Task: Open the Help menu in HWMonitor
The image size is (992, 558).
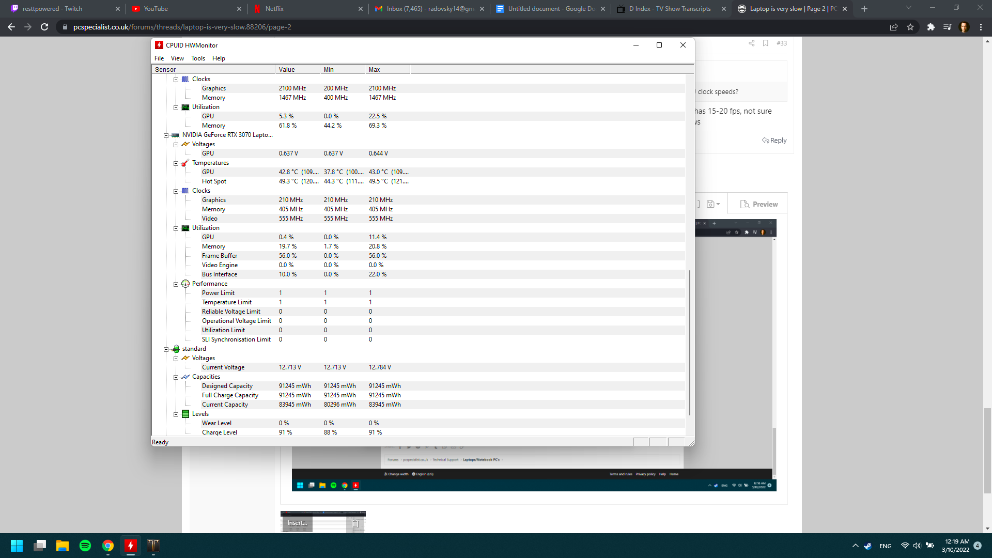Action: tap(219, 58)
